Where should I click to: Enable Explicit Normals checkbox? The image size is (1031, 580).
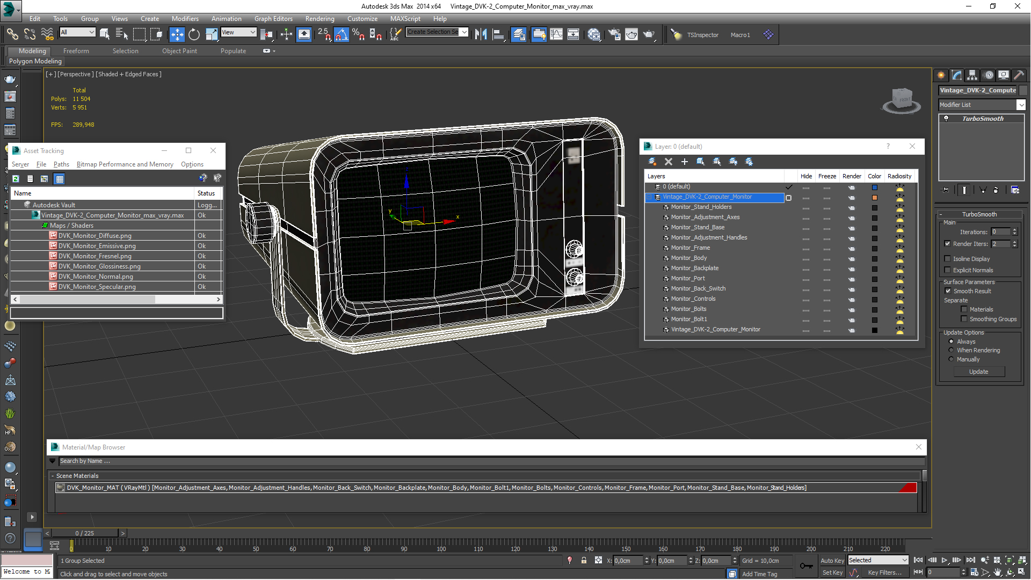(948, 270)
